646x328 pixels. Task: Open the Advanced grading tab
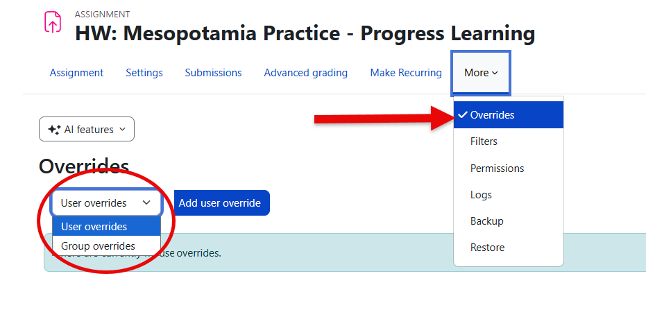point(306,73)
